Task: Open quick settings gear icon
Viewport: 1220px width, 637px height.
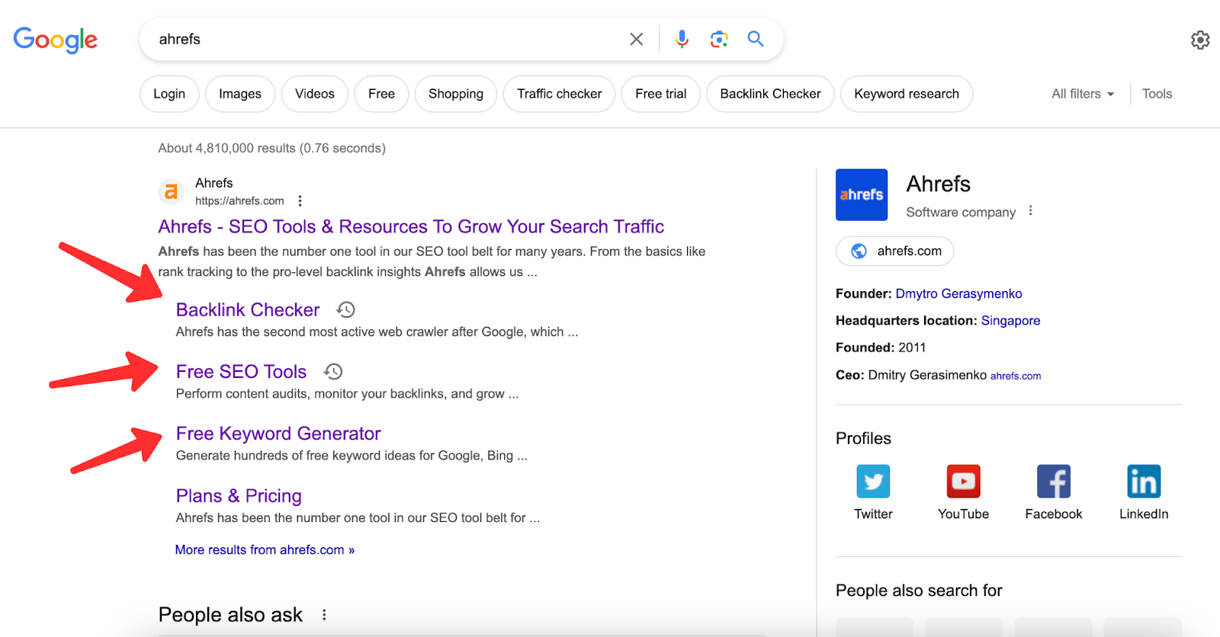Action: pos(1200,40)
